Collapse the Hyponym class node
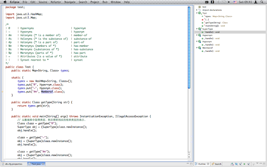 coord(197,41)
